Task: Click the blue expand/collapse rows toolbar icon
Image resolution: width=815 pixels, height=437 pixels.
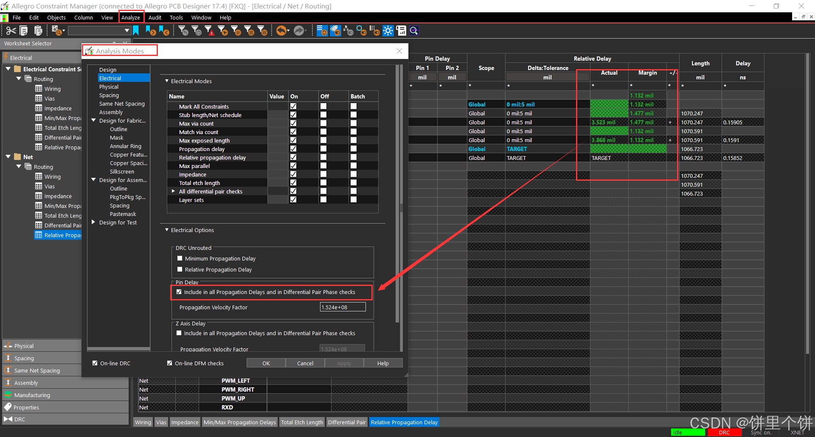Action: coord(322,31)
